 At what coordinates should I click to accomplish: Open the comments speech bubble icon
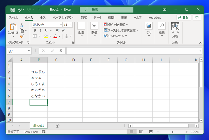(197, 17)
